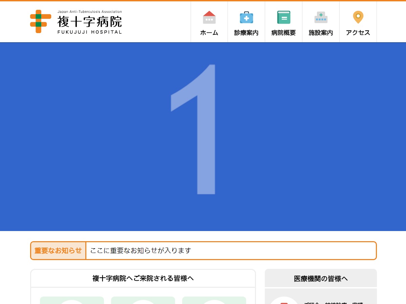Open the 病院概要 menu item

pyautogui.click(x=283, y=22)
